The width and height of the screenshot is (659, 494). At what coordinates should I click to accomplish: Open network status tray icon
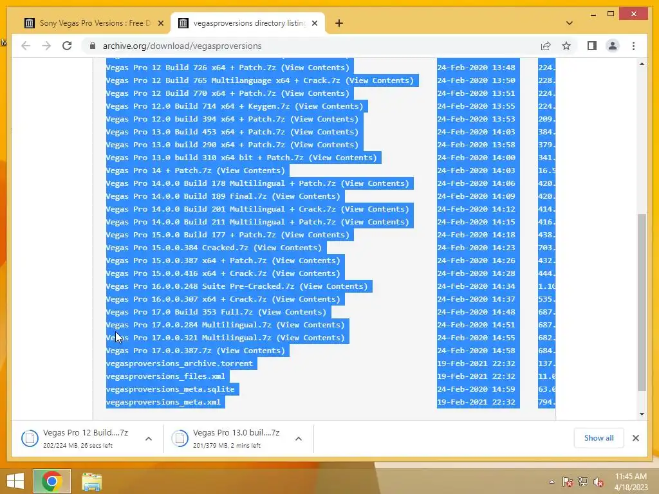tap(583, 482)
